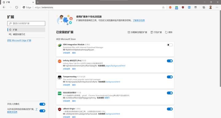
Task: Add page to favorites with star icon
Action: (x=163, y=7)
